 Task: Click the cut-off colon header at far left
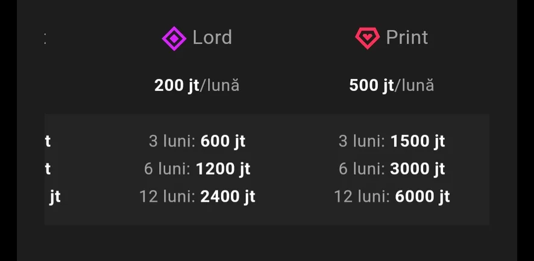tap(46, 39)
